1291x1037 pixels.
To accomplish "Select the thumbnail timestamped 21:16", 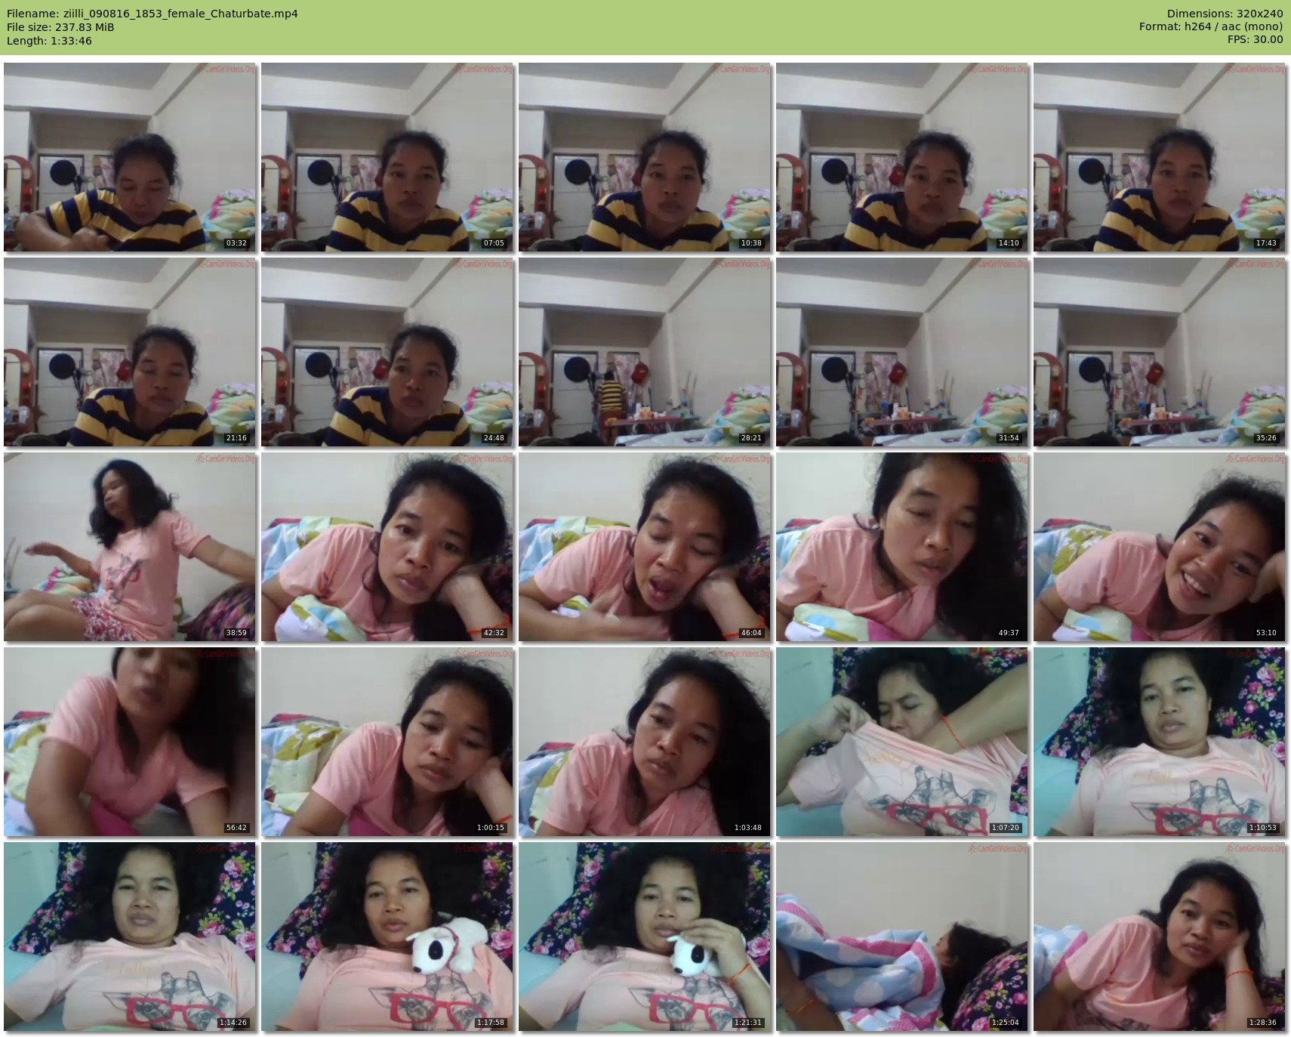I will click(130, 352).
